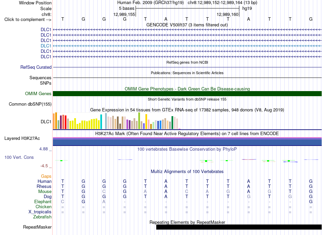Viewport: 322px width, 235px height.
Task: Click the GENCODE V50lift37 track title
Action: 187,25
